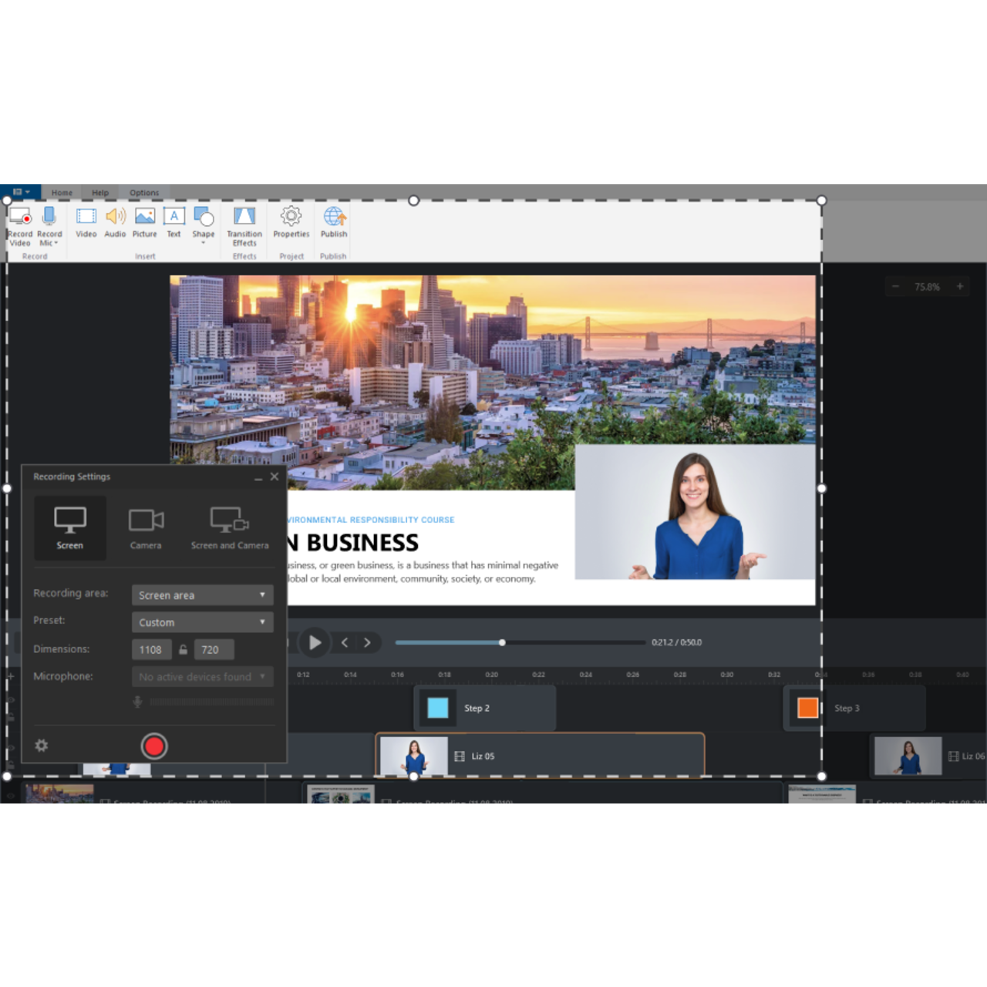Switch recording mode to Camera
The image size is (987, 987).
[146, 527]
